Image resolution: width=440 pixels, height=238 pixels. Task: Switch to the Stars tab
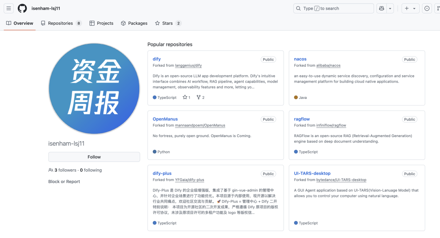pos(168,23)
